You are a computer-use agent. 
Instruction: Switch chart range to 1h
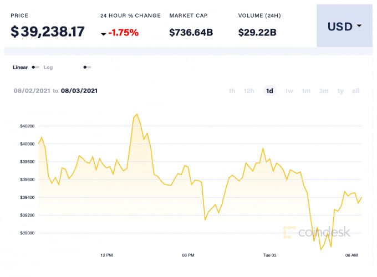[x=232, y=91]
